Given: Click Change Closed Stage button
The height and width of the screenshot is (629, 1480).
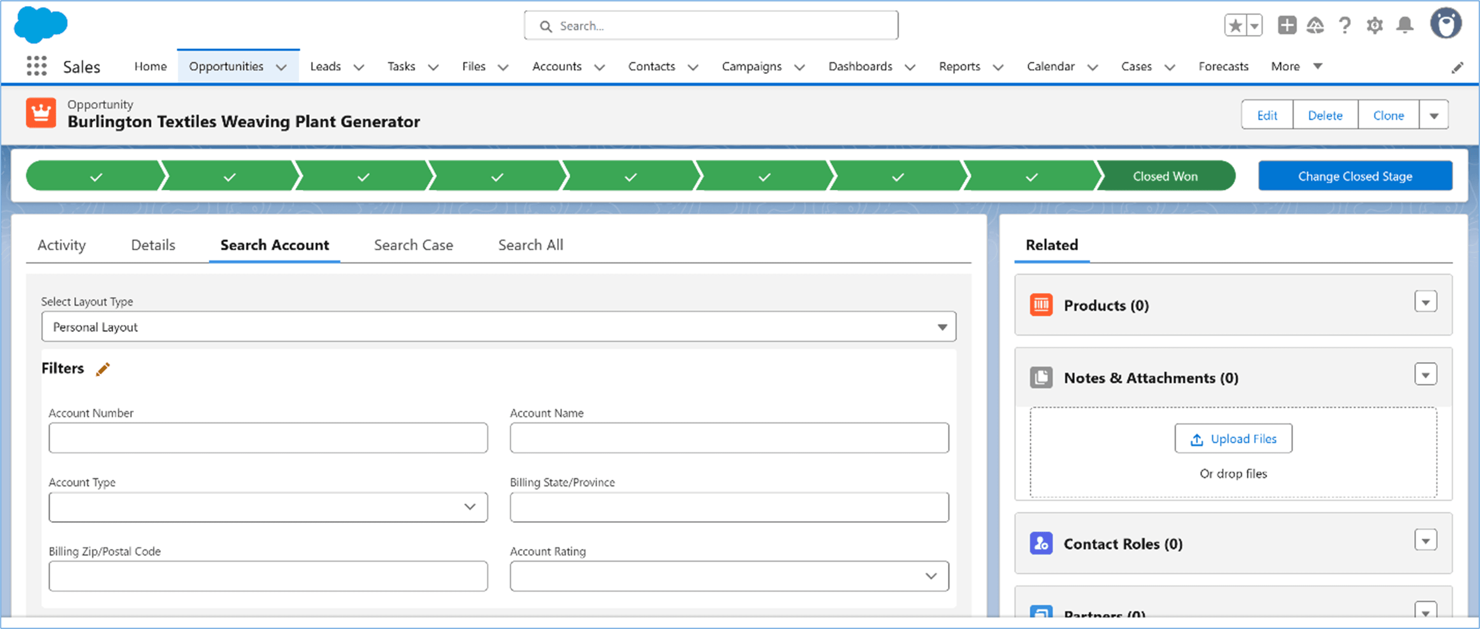Looking at the screenshot, I should (1355, 176).
